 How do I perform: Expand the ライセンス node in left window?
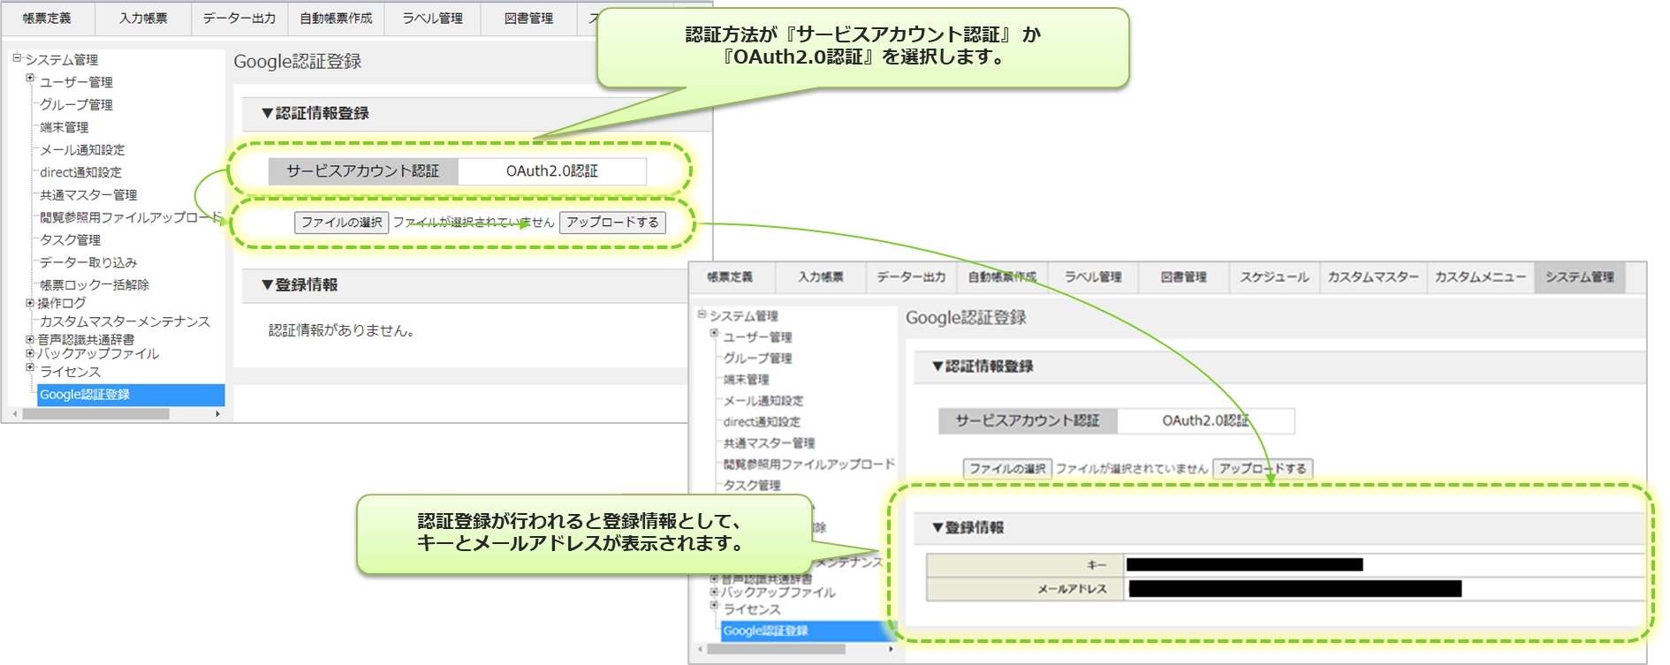30,367
